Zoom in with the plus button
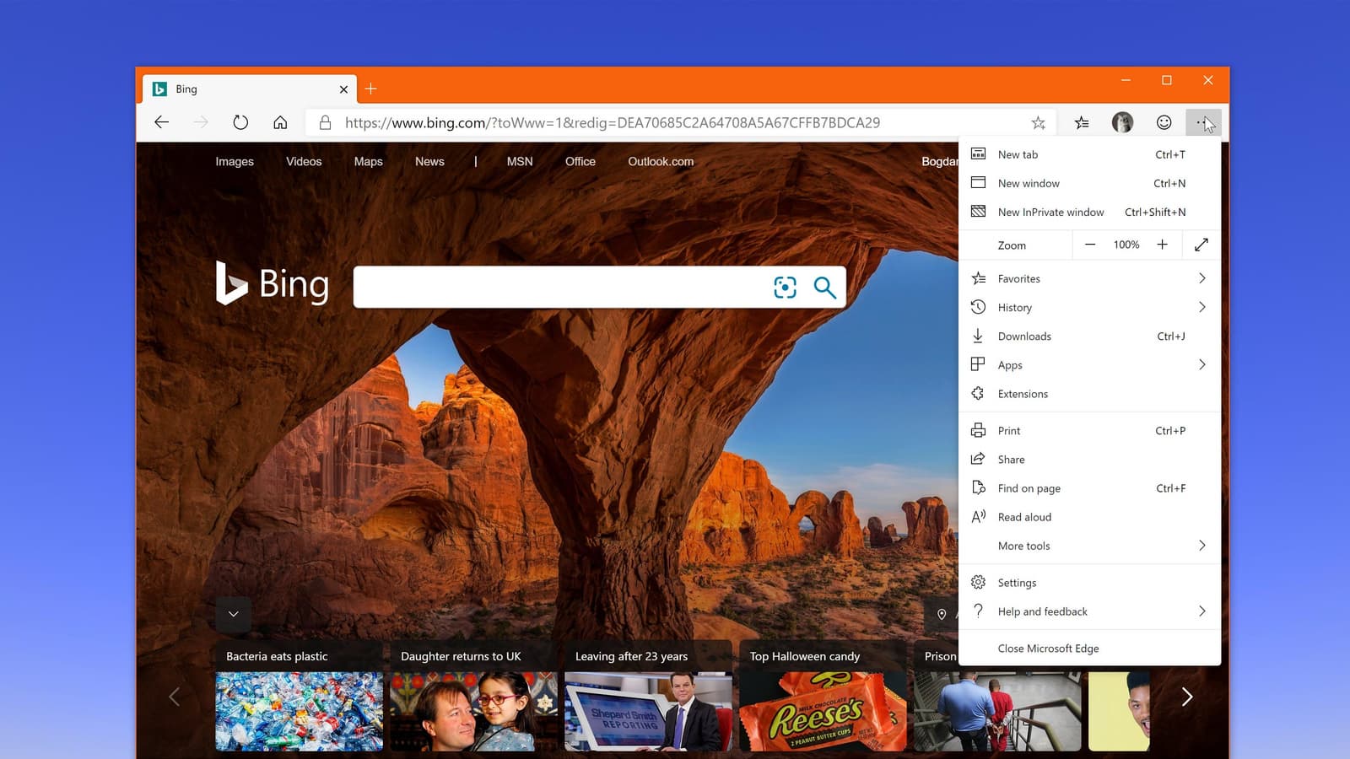1350x759 pixels. pyautogui.click(x=1162, y=245)
